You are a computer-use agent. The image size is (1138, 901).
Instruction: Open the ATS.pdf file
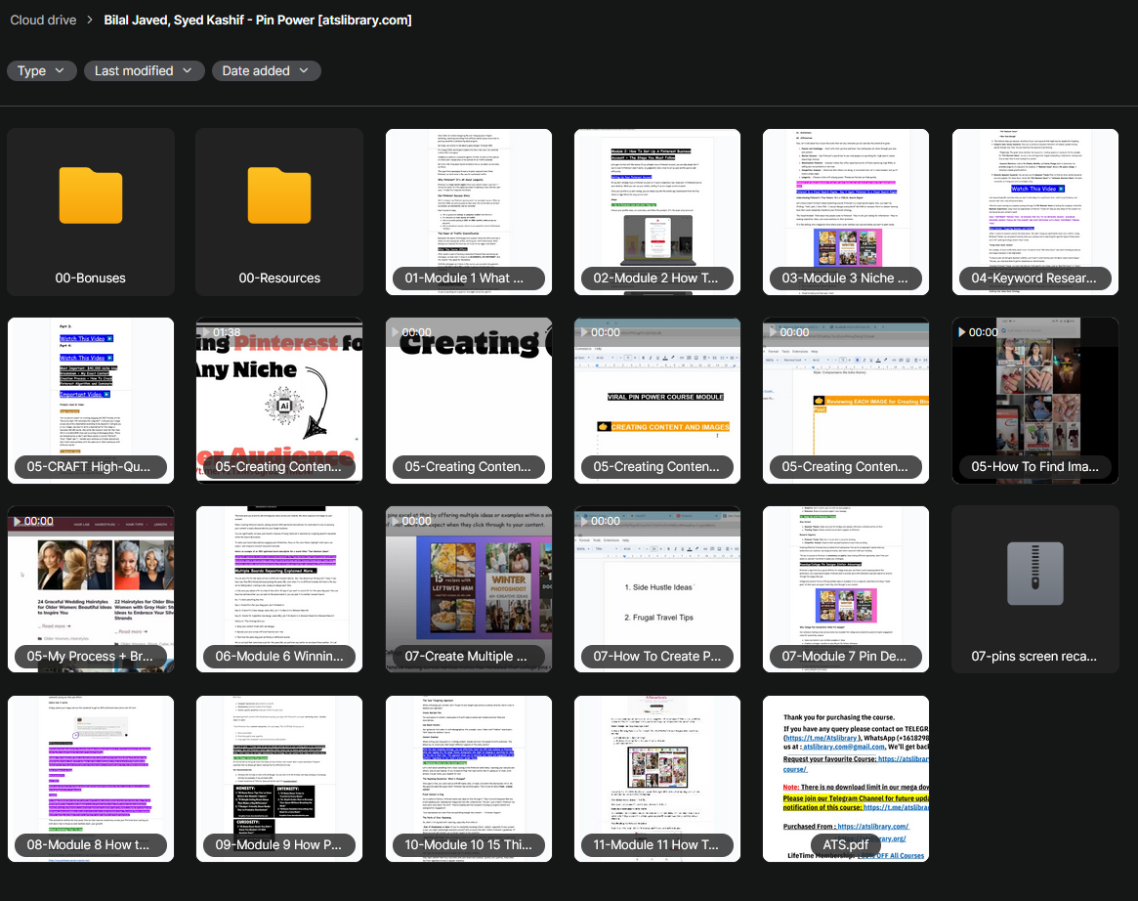pyautogui.click(x=846, y=779)
